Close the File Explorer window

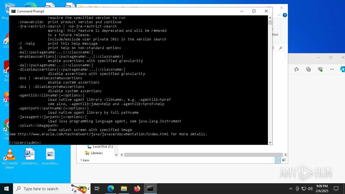282,8
